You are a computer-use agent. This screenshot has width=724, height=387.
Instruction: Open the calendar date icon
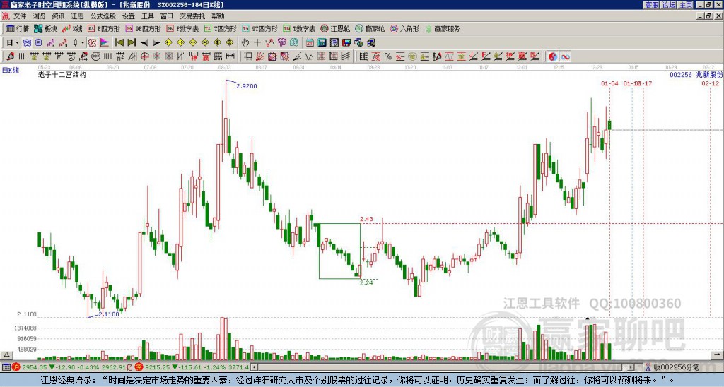310,42
